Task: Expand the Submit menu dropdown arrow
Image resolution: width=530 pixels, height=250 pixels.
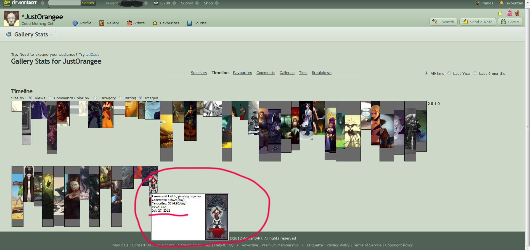Action: 197,3
